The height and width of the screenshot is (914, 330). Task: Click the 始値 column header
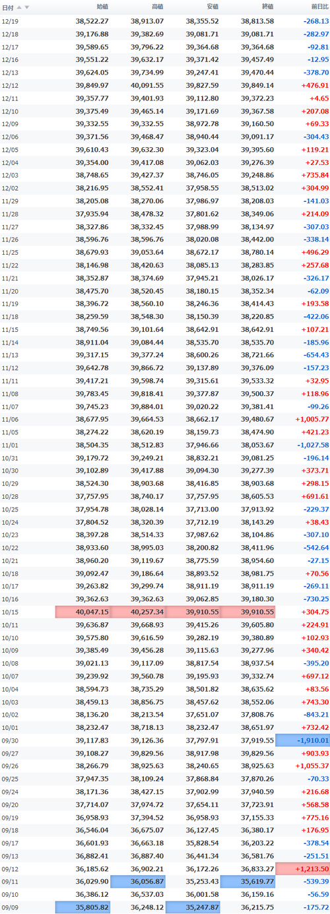click(x=102, y=7)
